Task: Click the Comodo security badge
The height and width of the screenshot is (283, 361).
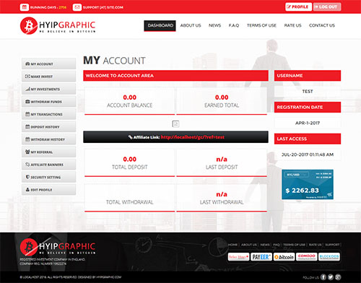Action: coord(307,257)
